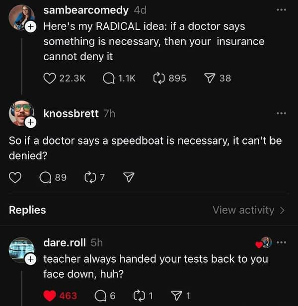Open more options for sambearcomedy's post
This screenshot has height=306, width=298.
tap(282, 10)
